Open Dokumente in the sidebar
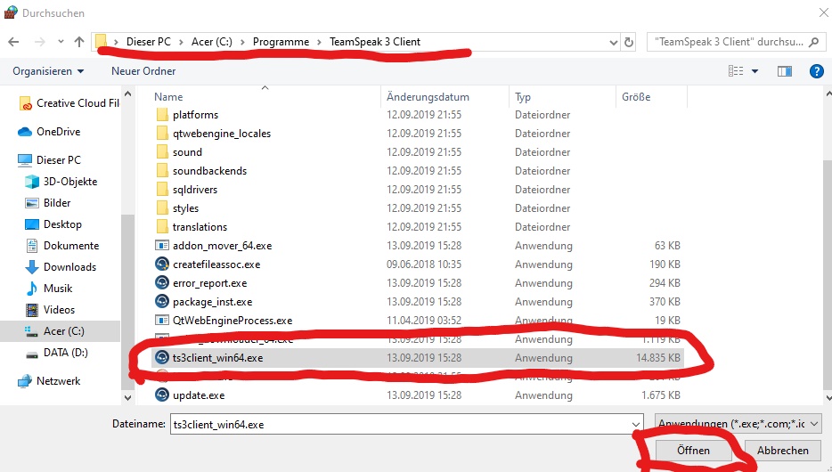Image resolution: width=832 pixels, height=472 pixels. click(62, 246)
